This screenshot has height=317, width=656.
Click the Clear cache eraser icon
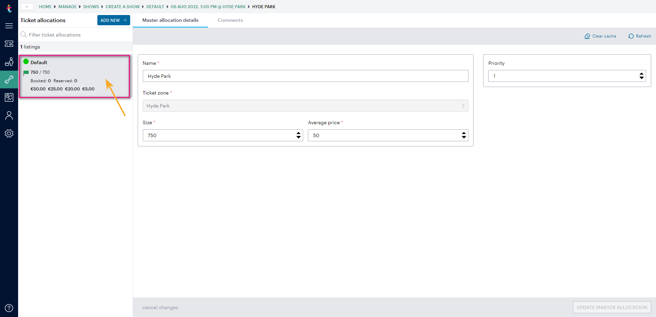pyautogui.click(x=588, y=36)
